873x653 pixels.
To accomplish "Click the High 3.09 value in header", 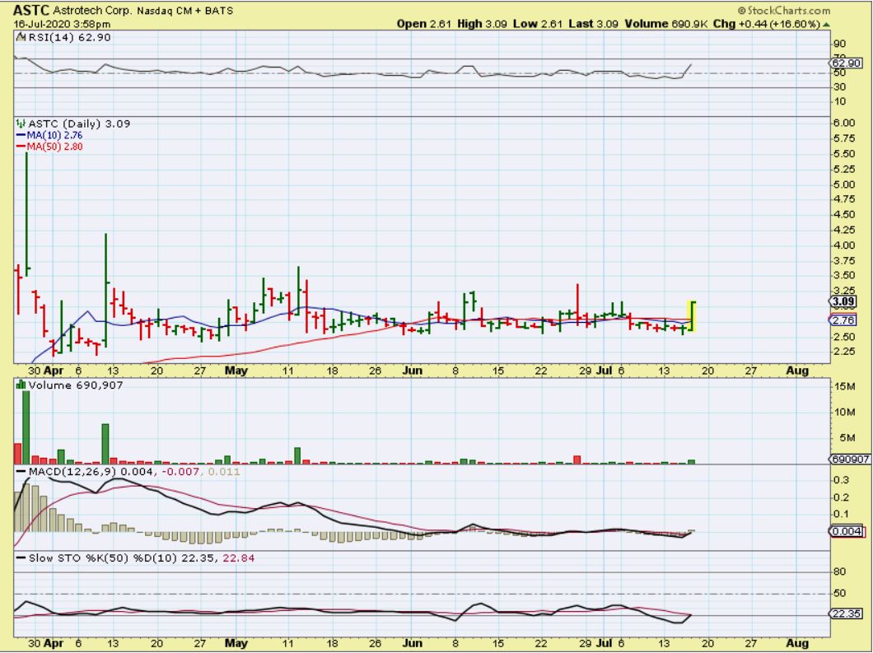I will click(482, 24).
